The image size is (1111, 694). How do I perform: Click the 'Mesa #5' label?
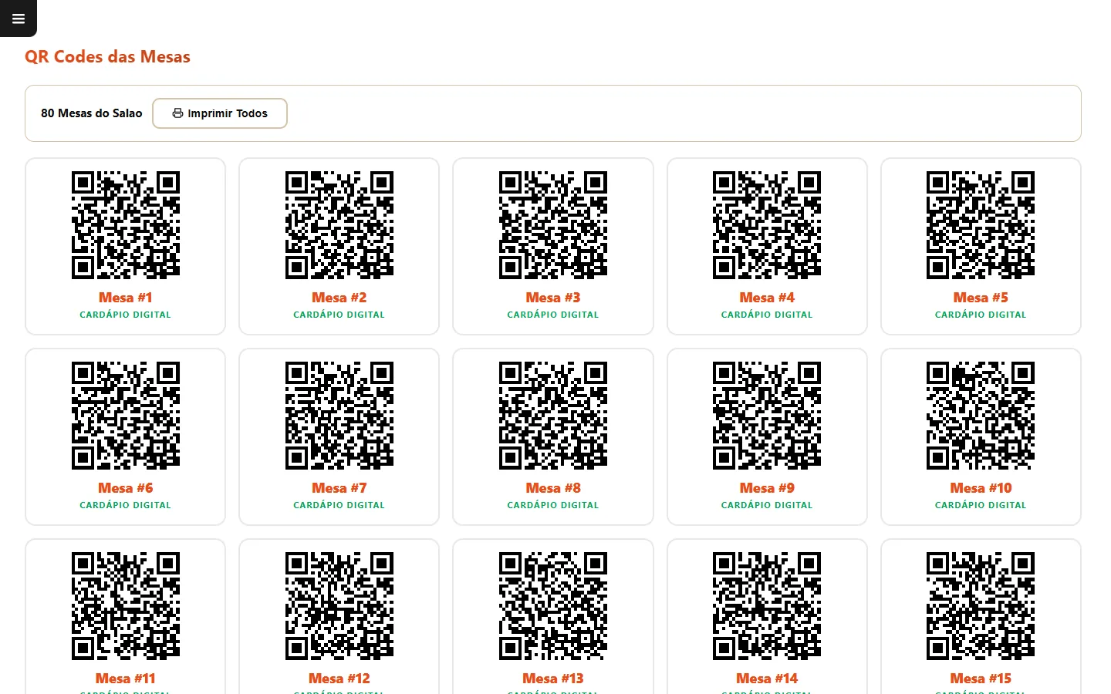tap(981, 298)
